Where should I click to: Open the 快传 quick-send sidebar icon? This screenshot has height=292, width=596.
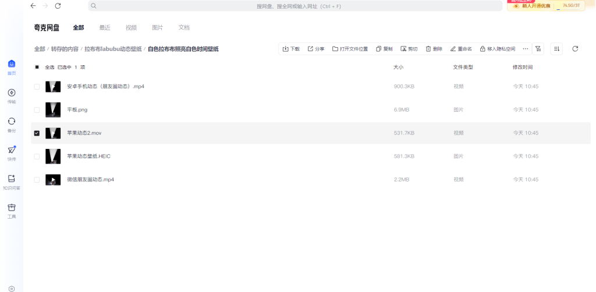point(12,154)
